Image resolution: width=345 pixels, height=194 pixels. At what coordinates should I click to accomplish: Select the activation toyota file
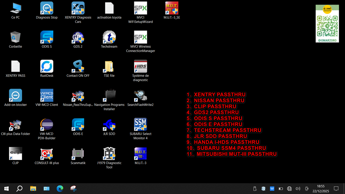[109, 11]
